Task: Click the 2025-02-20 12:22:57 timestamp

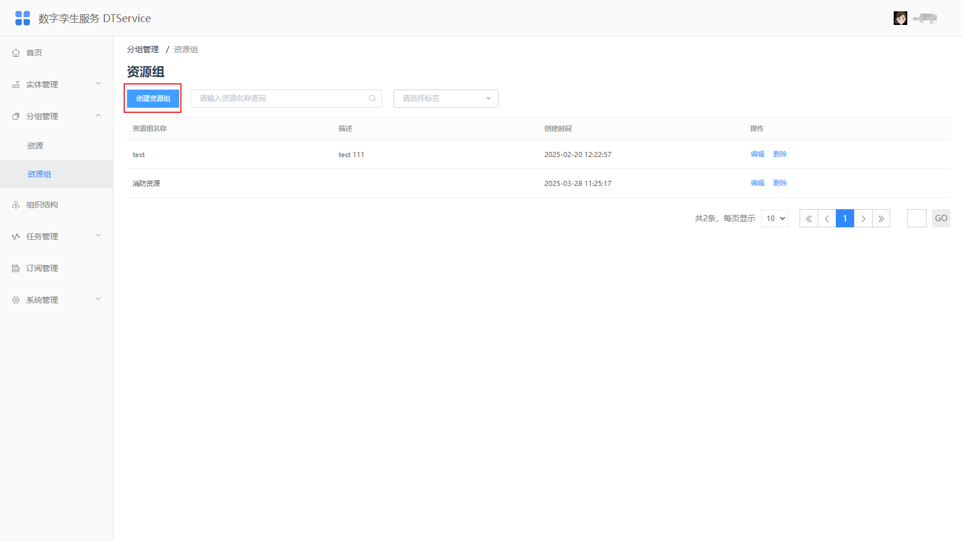Action: 578,155
